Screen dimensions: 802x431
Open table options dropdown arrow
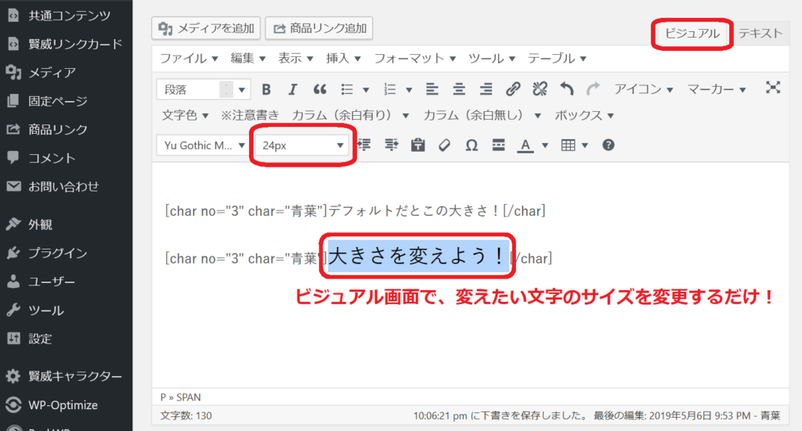(584, 145)
